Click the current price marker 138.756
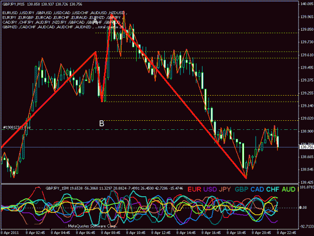 (x=307, y=147)
